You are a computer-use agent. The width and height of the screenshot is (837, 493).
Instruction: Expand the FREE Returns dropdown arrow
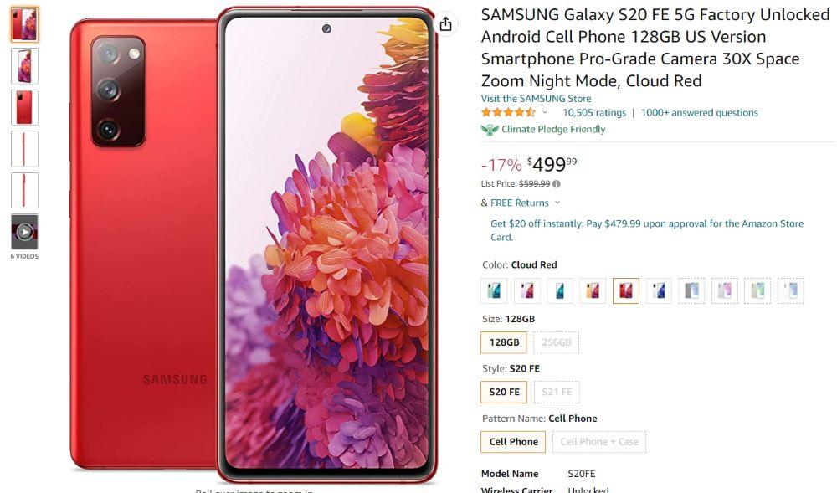point(557,203)
